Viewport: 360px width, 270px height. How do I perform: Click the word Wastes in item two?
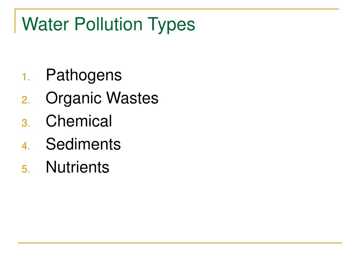click(x=133, y=98)
